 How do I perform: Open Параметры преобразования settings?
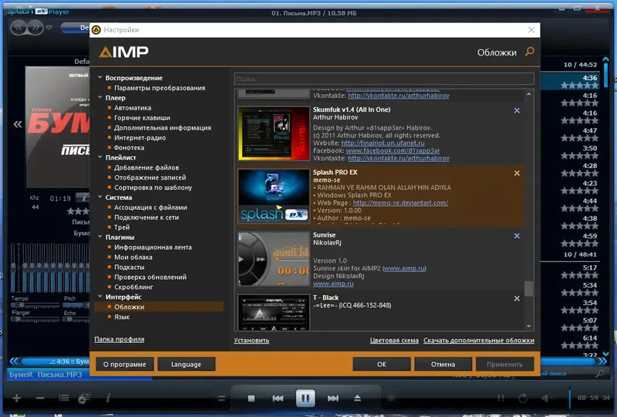(160, 88)
